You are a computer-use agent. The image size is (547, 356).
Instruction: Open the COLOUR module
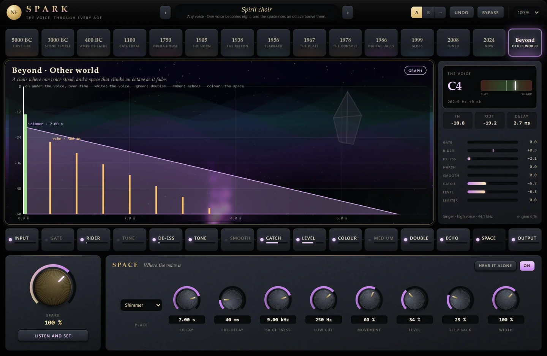coord(345,239)
